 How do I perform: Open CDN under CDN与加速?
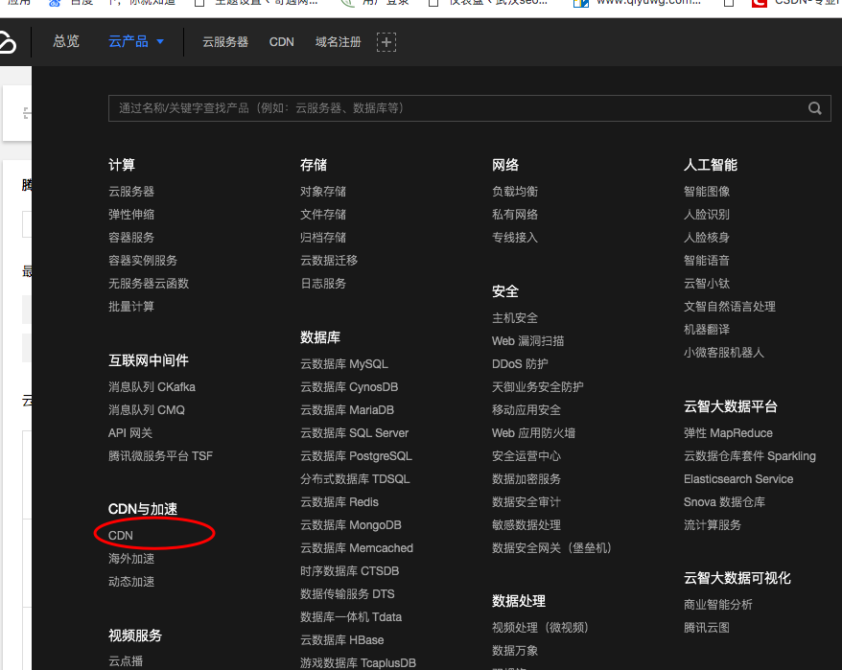121,536
